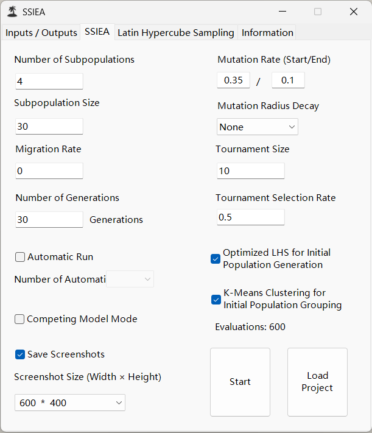Viewport: 372px width, 433px height.
Task: Enable the Automatic Run checkbox
Action: click(x=20, y=257)
